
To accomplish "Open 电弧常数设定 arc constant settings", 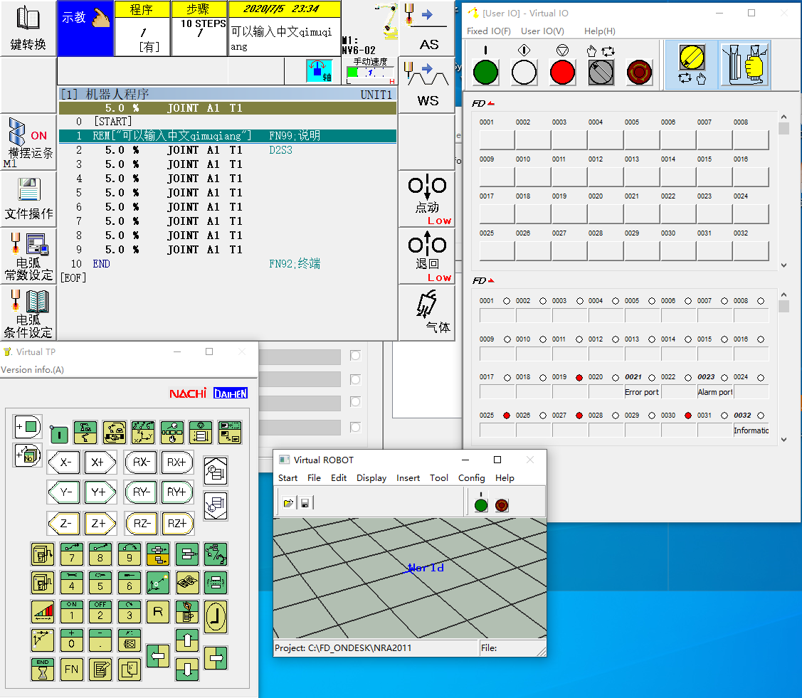I will click(x=28, y=255).
